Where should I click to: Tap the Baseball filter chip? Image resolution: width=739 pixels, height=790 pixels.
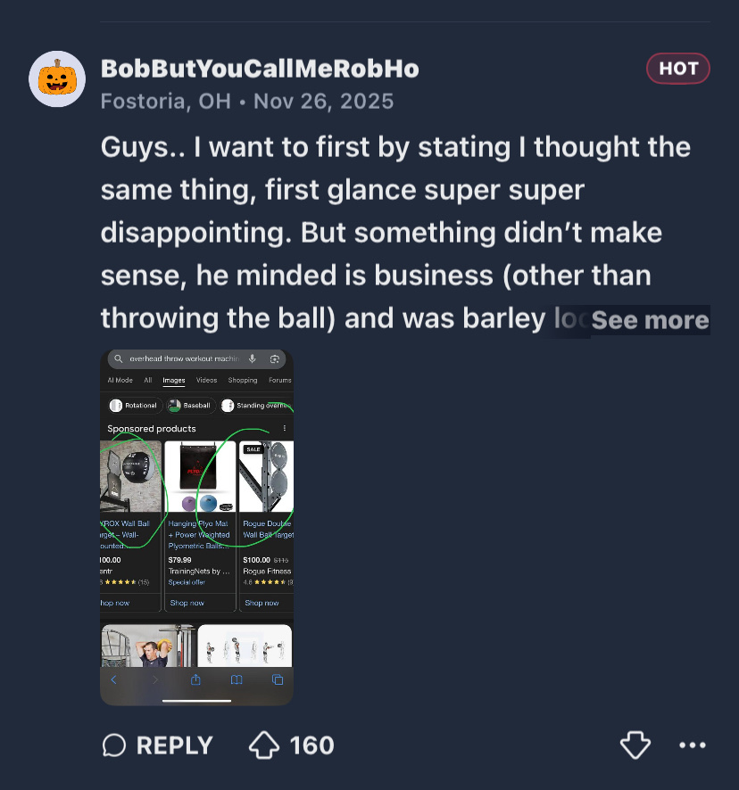tap(190, 406)
